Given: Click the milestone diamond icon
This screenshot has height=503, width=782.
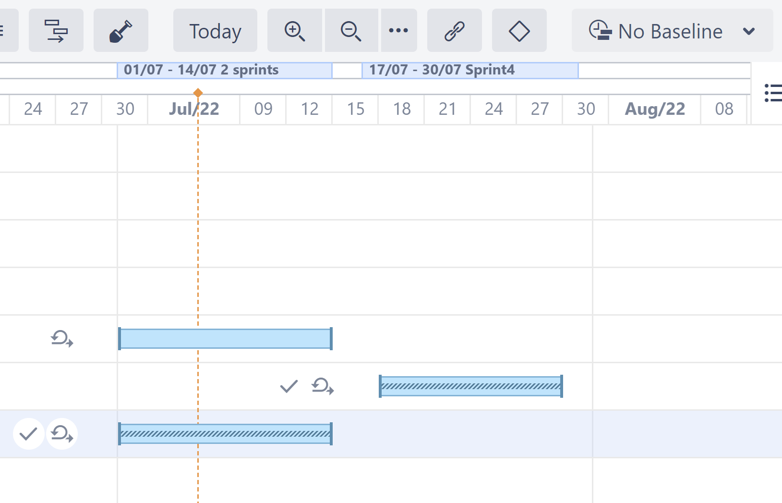Looking at the screenshot, I should 519,31.
